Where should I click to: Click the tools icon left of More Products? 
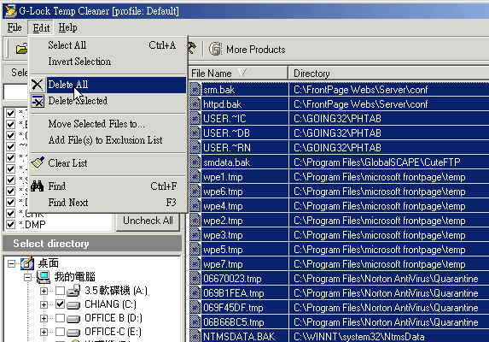[192, 48]
